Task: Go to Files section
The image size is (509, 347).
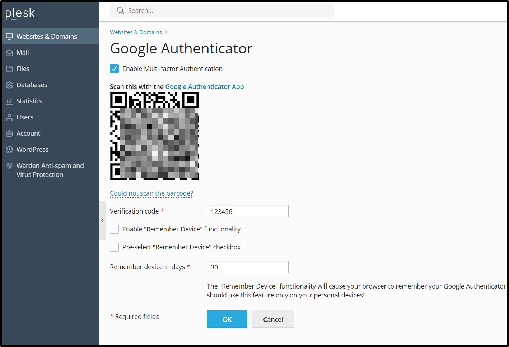Action: (x=50, y=69)
